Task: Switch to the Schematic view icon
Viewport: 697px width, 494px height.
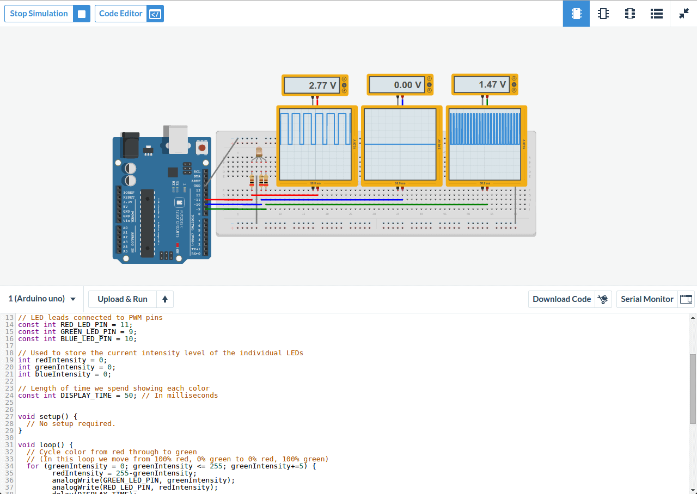Action: [603, 14]
